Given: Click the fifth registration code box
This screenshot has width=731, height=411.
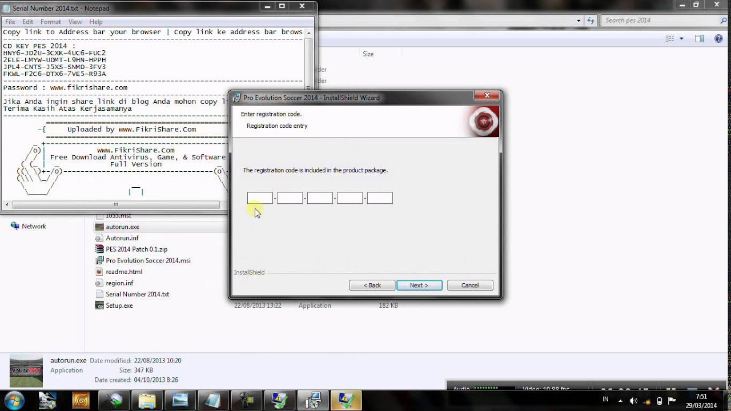Looking at the screenshot, I should point(380,198).
